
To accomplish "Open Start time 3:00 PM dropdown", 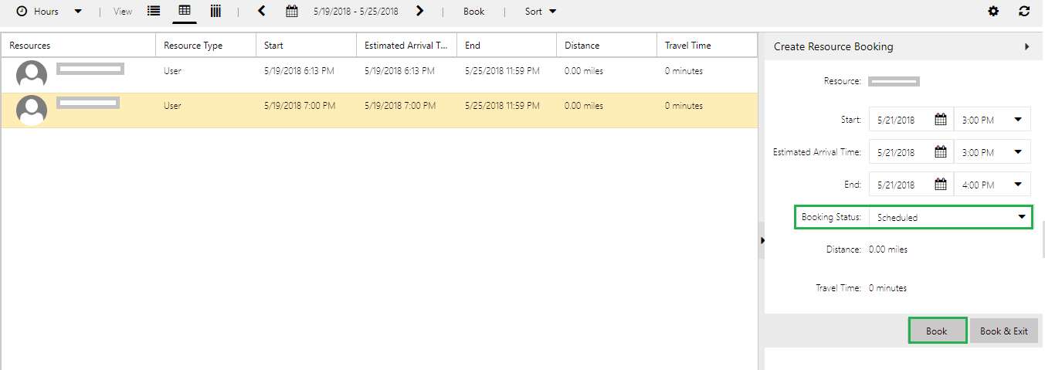I will pyautogui.click(x=1017, y=120).
